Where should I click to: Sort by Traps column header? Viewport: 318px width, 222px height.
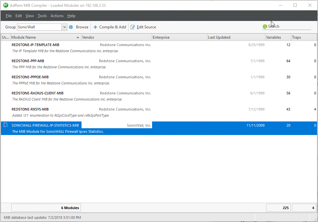[304, 37]
